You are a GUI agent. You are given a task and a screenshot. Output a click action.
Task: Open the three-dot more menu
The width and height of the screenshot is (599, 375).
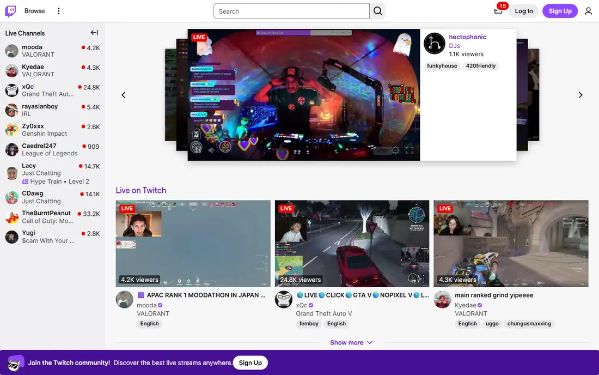coord(58,11)
